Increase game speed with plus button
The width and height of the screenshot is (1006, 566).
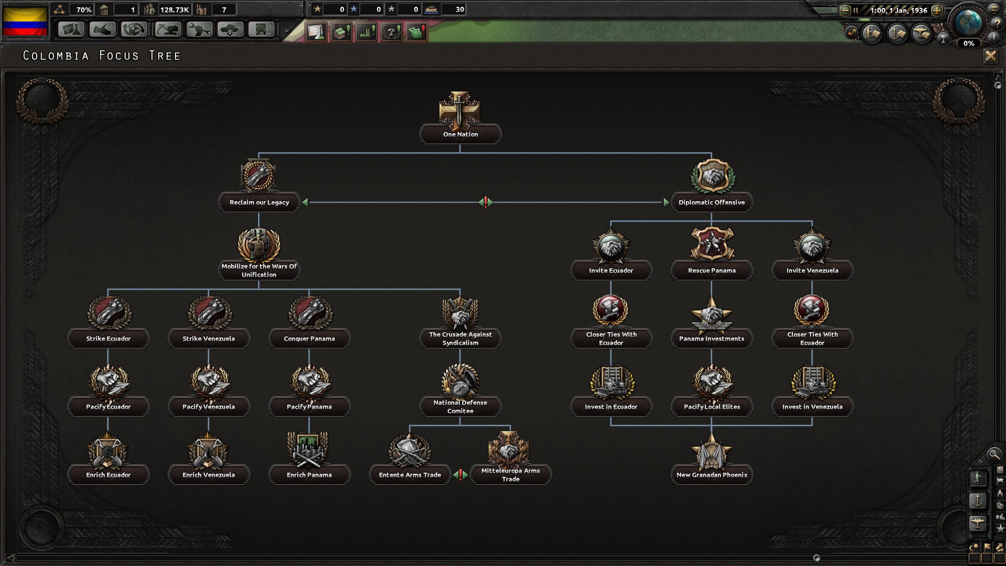coord(937,10)
